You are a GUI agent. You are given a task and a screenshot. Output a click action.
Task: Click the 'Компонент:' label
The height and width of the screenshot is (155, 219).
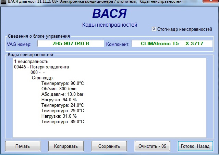coord(118,44)
